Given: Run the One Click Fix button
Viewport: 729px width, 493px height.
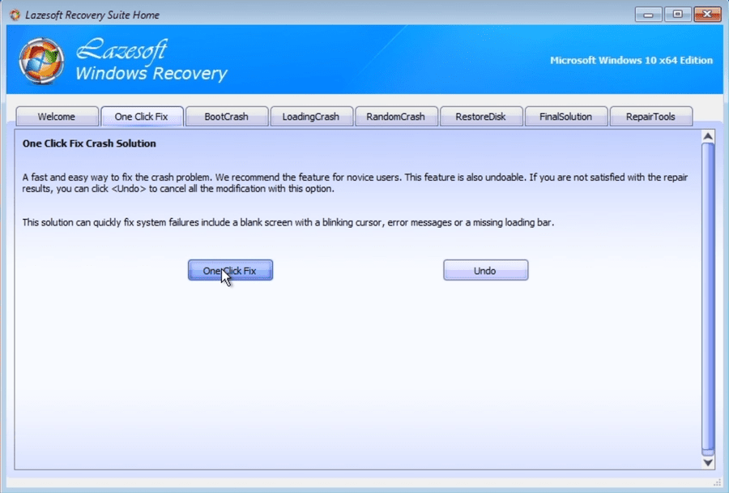Looking at the screenshot, I should (x=230, y=270).
